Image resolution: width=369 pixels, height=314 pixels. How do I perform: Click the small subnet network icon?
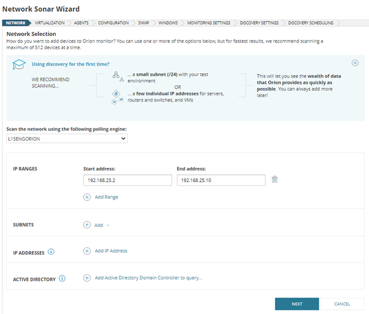point(118,76)
